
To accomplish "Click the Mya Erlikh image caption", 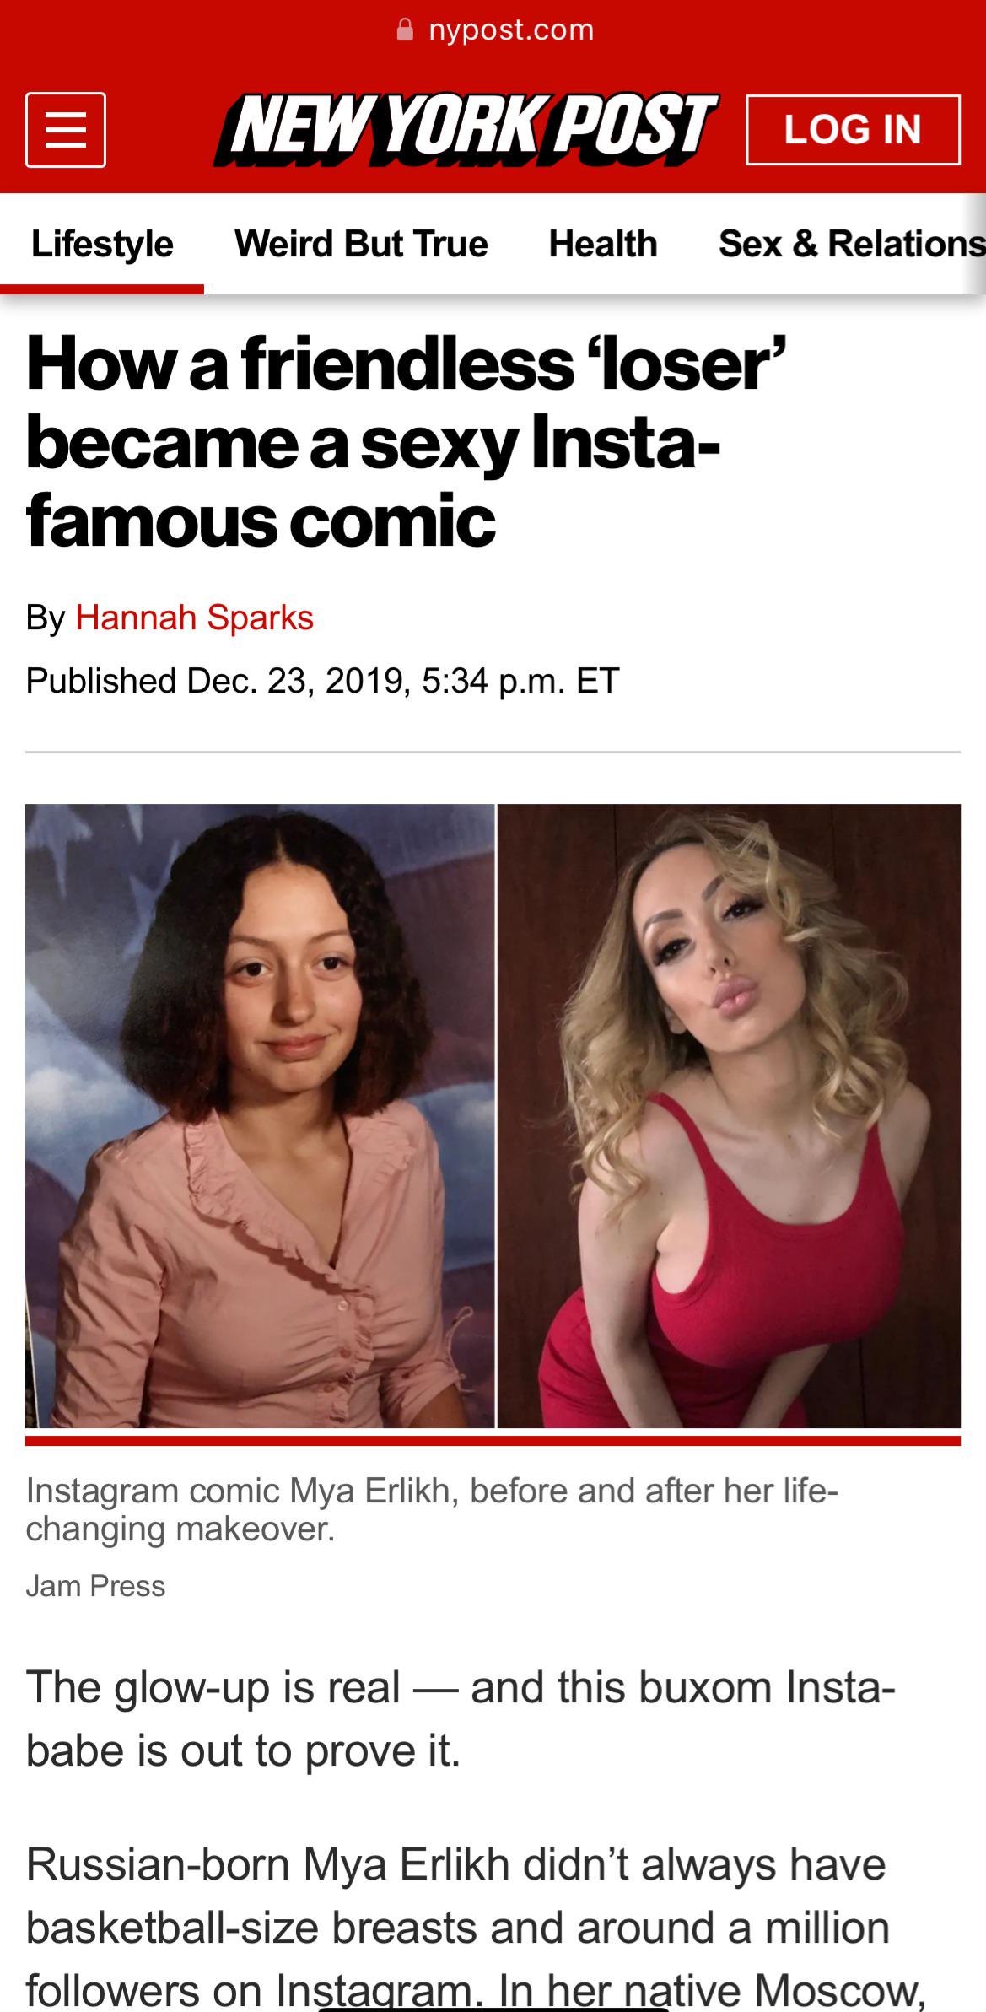I will 432,1509.
